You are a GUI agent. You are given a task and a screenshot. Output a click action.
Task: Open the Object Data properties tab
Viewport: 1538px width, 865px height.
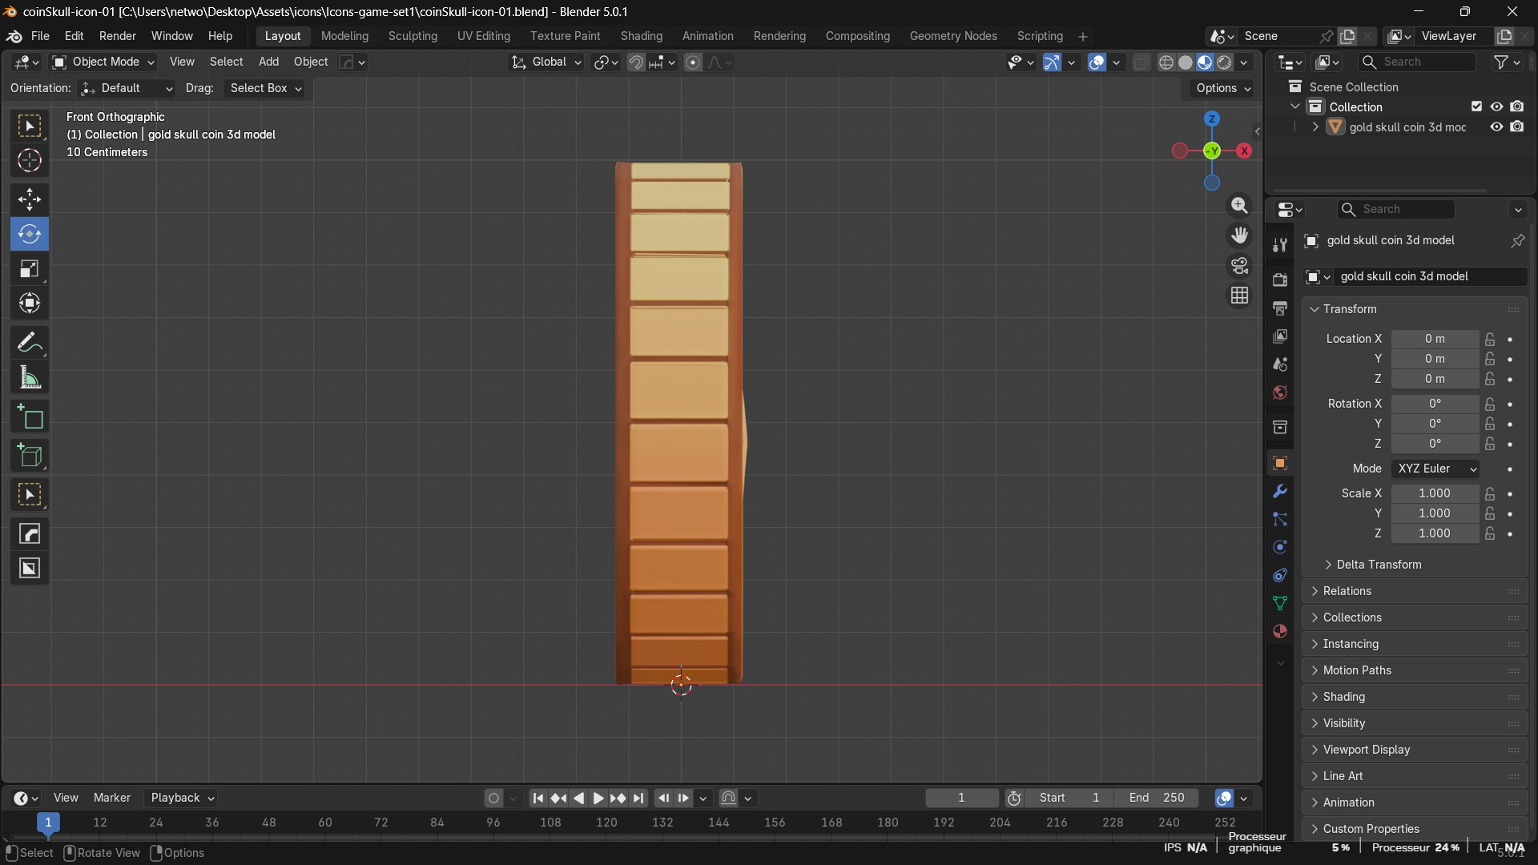coord(1280,603)
